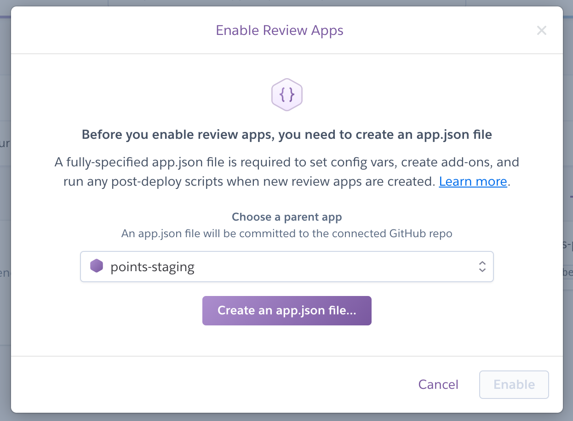Select the points-staging text in combo box
Viewport: 573px width, 421px height.
point(152,267)
